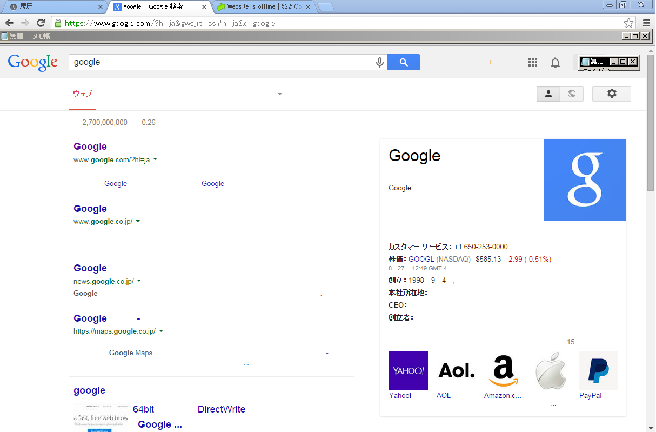Open Amazon logo thumbnail
Viewport: 656px width, 432px height.
click(504, 371)
